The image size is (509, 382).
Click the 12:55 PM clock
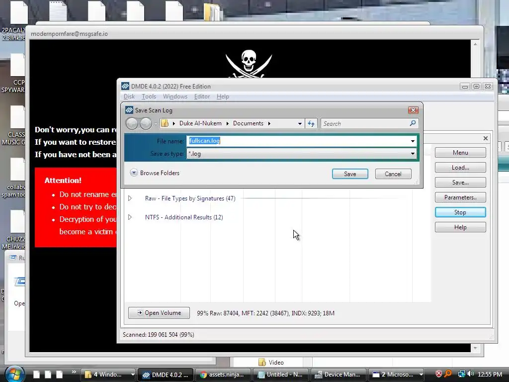(x=490, y=374)
